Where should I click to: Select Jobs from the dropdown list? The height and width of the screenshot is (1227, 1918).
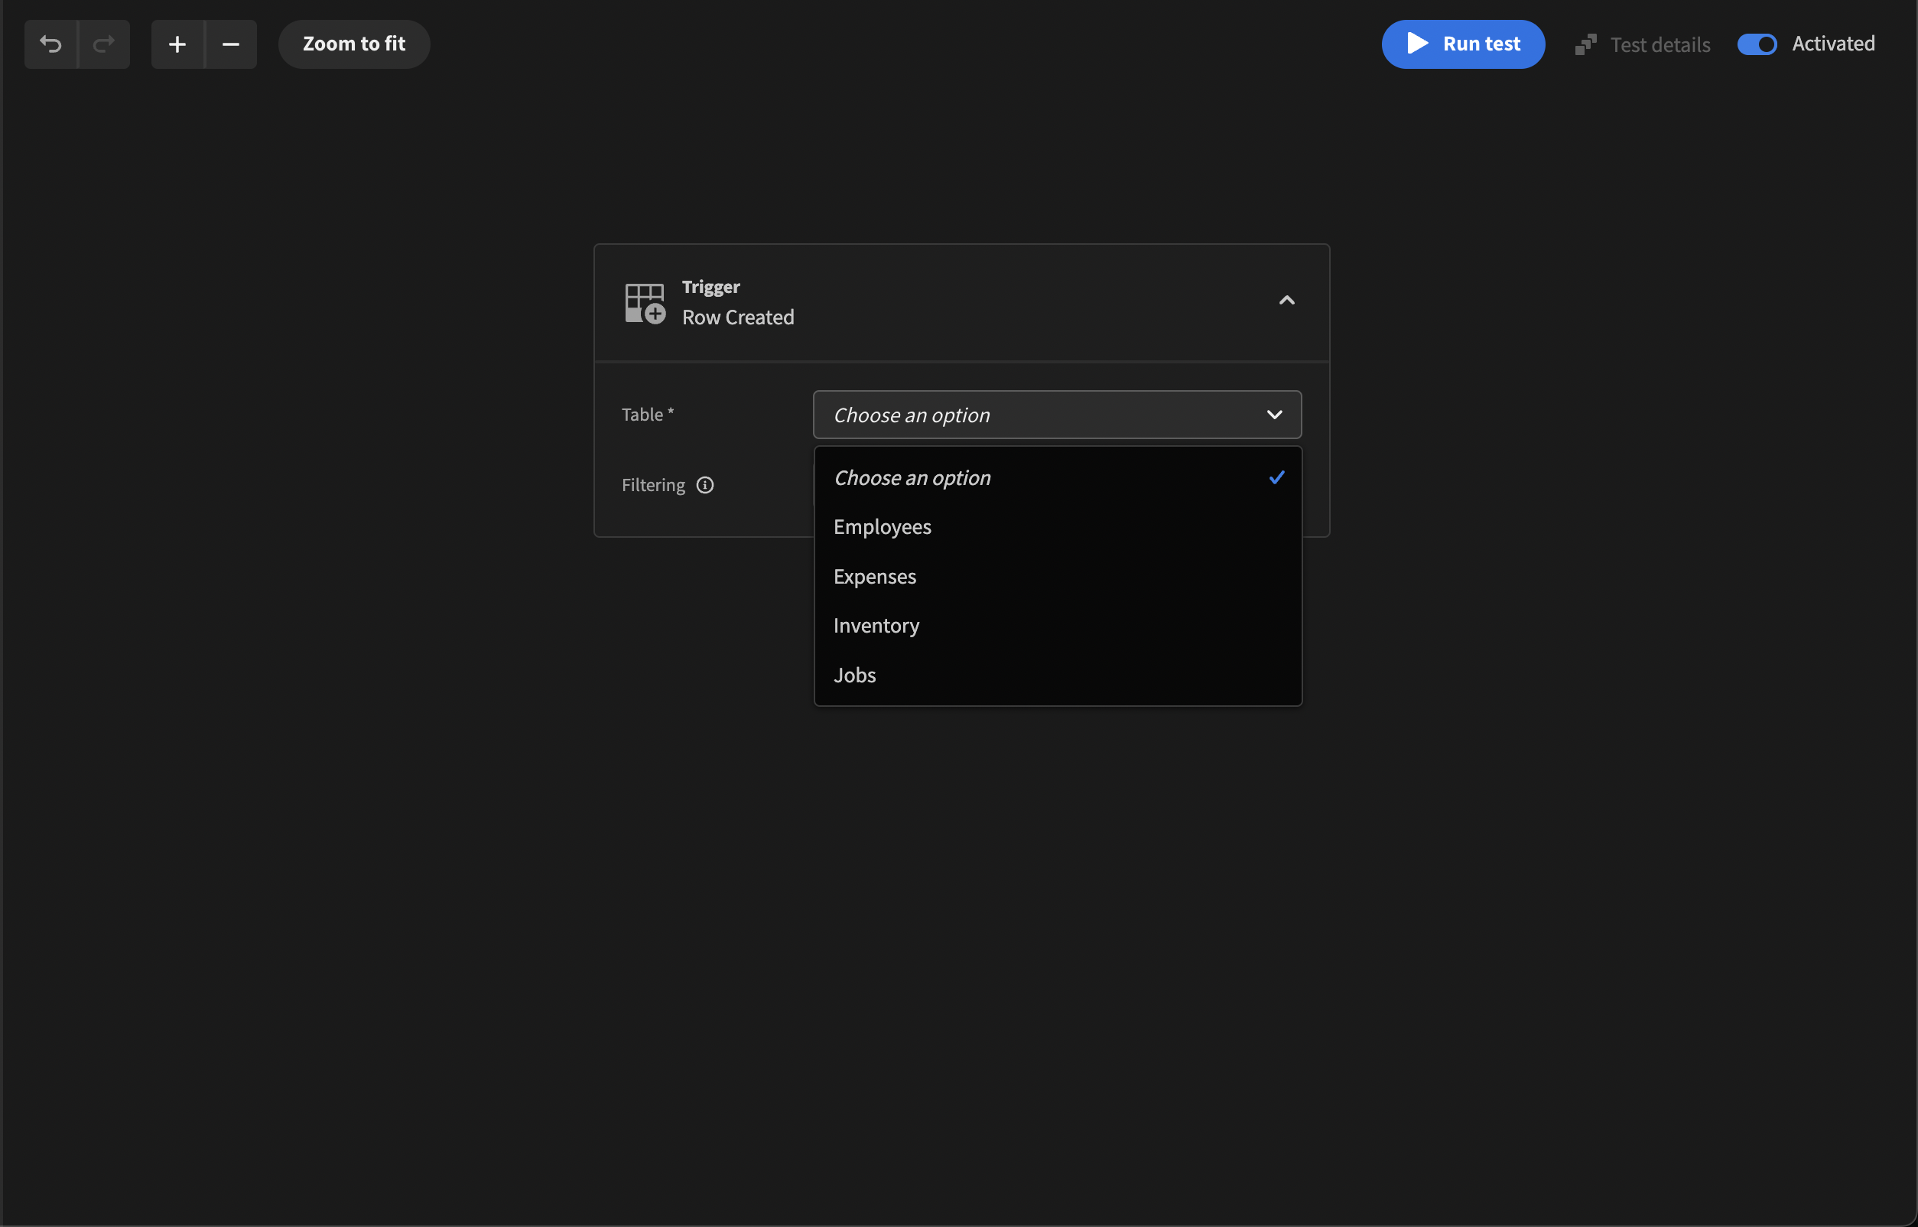854,675
